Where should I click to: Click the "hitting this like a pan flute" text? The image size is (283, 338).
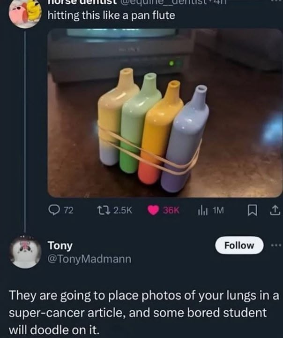(x=111, y=15)
